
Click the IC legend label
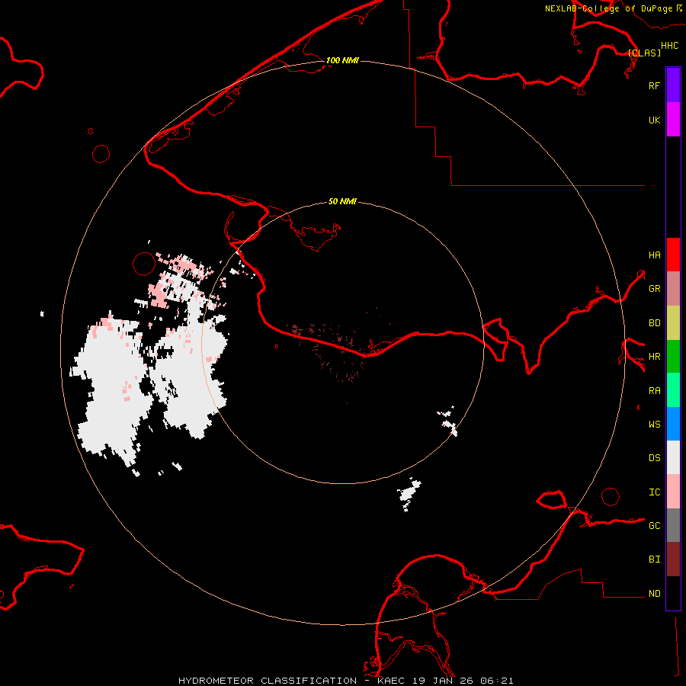[x=654, y=492]
